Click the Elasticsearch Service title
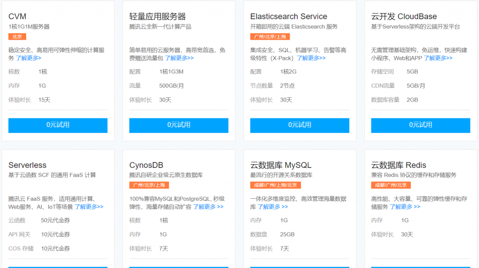479x268 pixels. click(289, 16)
